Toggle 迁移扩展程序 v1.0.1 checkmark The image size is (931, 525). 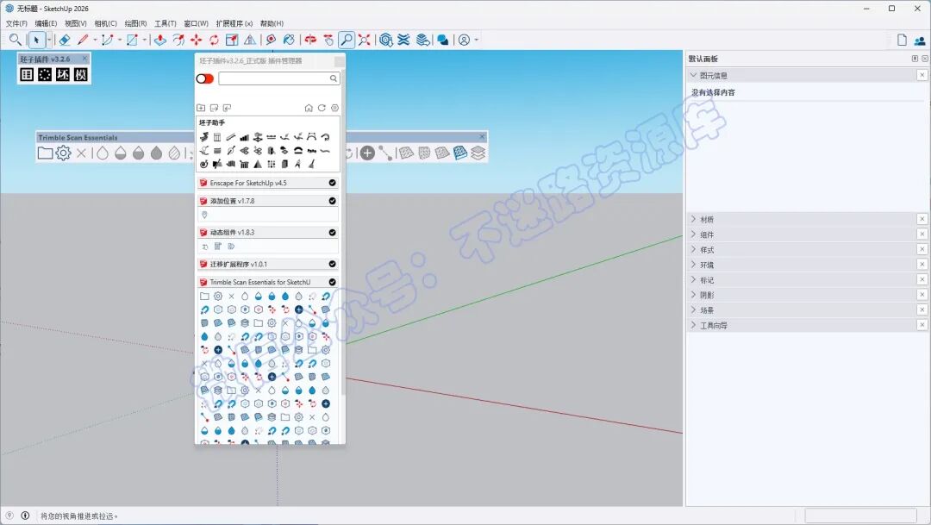[x=332, y=264]
